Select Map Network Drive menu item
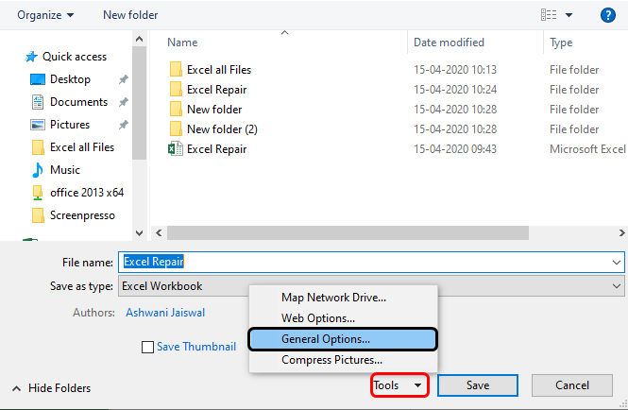 333,298
